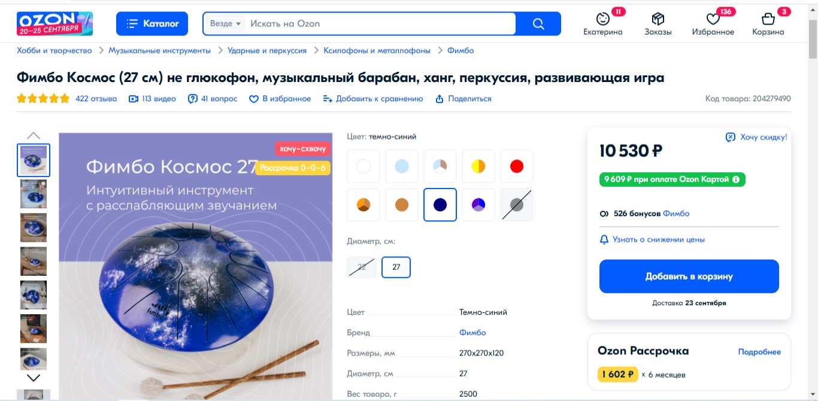Open the Везде search scope dropdown
Viewport: 818px width, 401px height.
[225, 24]
